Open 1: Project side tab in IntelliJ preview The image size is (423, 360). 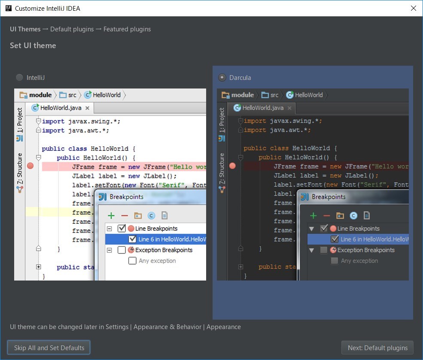20,120
